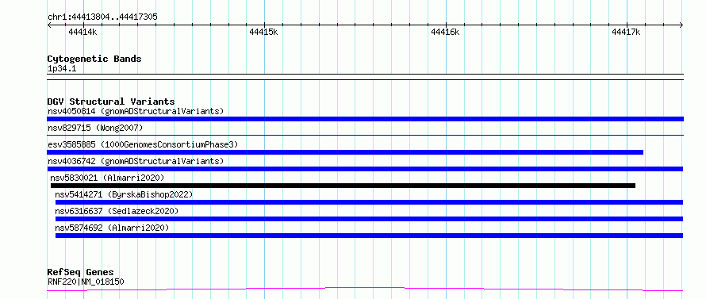Click the RefSeq Genes track title

tap(81, 273)
